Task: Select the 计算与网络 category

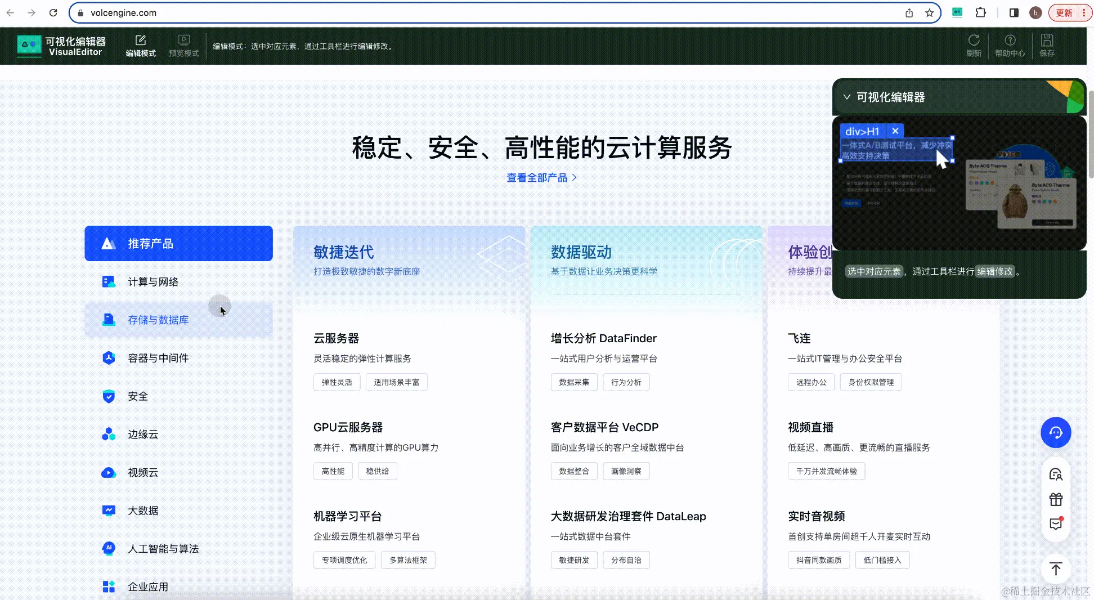Action: tap(178, 282)
